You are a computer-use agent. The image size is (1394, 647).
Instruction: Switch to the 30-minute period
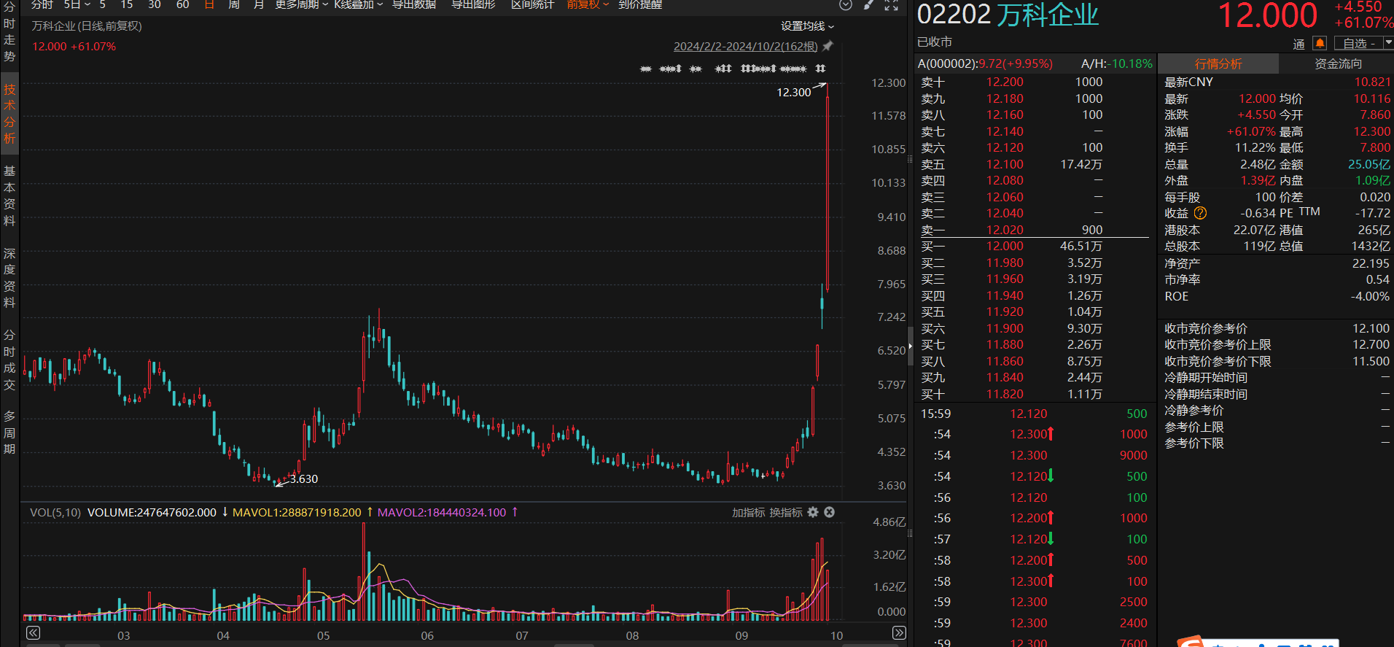(155, 5)
